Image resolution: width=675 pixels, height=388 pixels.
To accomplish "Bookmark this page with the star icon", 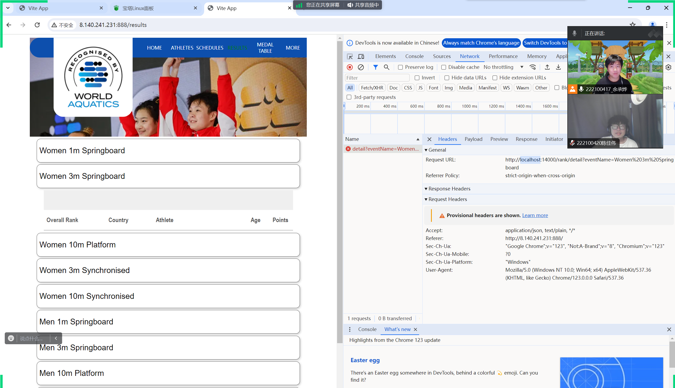I will 632,25.
